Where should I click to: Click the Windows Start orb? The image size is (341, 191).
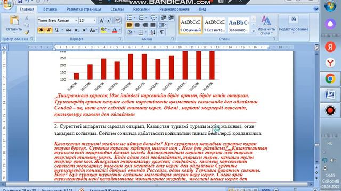point(330,6)
